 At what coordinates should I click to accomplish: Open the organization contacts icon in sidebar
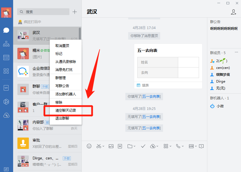pyautogui.click(x=6, y=44)
